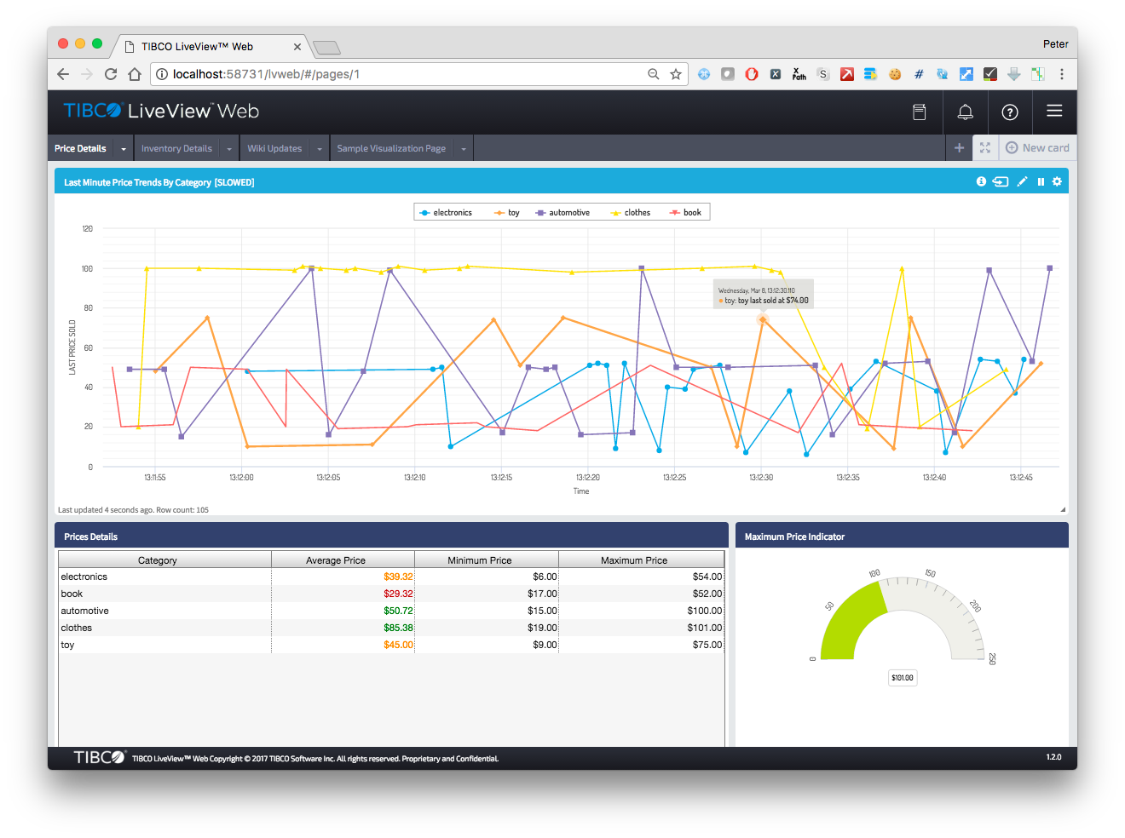Image resolution: width=1125 pixels, height=838 pixels.
Task: Click the book icon in the header
Action: (920, 112)
